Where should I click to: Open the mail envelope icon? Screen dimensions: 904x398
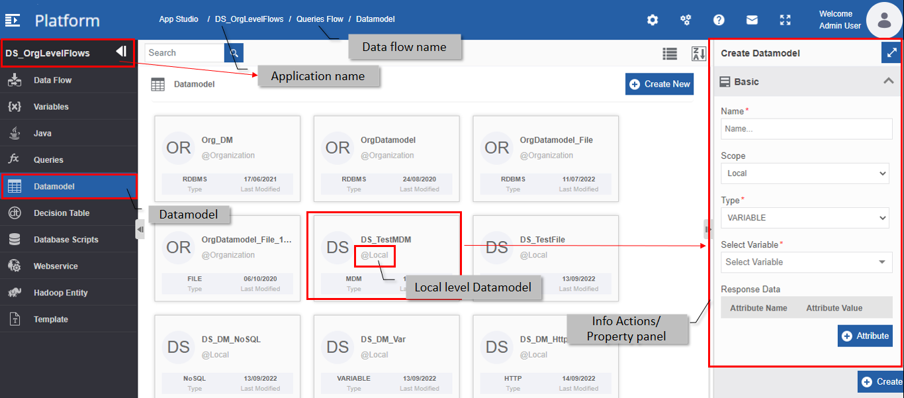coord(752,20)
